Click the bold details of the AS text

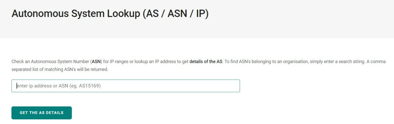206,61
